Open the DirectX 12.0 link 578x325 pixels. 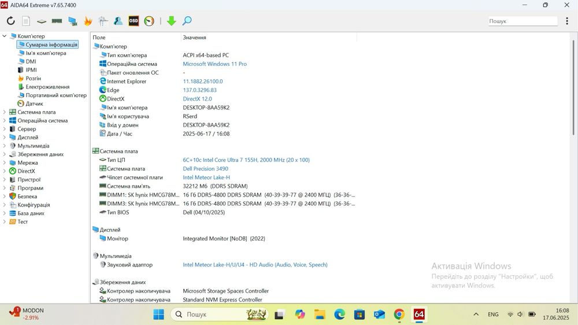[x=197, y=99]
